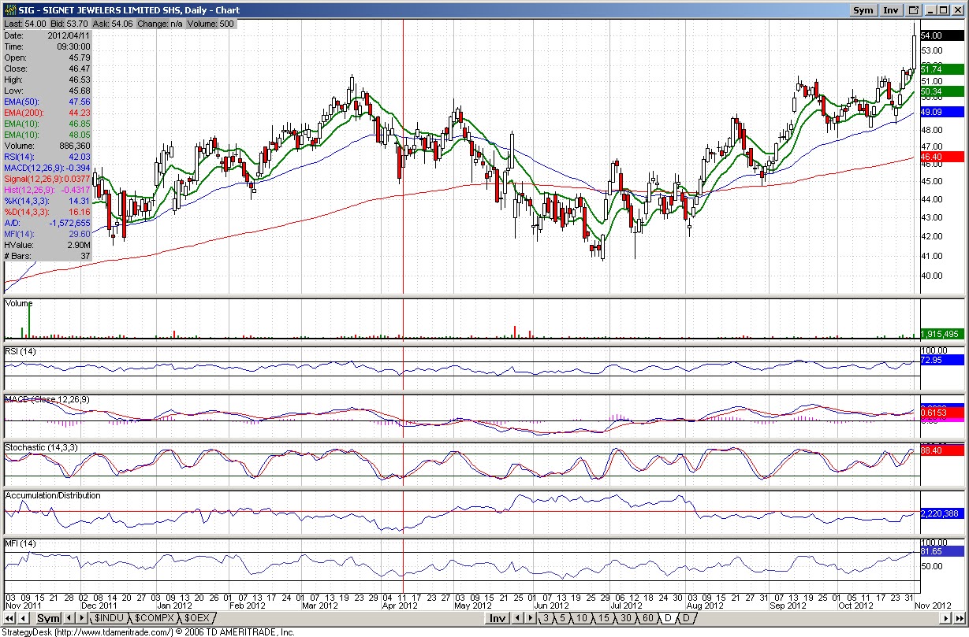Select the 30 minute interval tab
Image resolution: width=969 pixels, height=637 pixels.
pos(626,618)
